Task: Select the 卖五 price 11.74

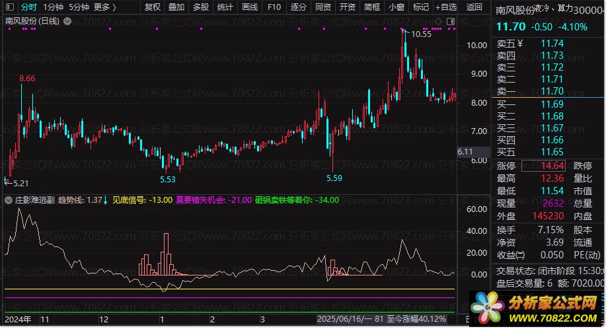Action: coord(552,44)
